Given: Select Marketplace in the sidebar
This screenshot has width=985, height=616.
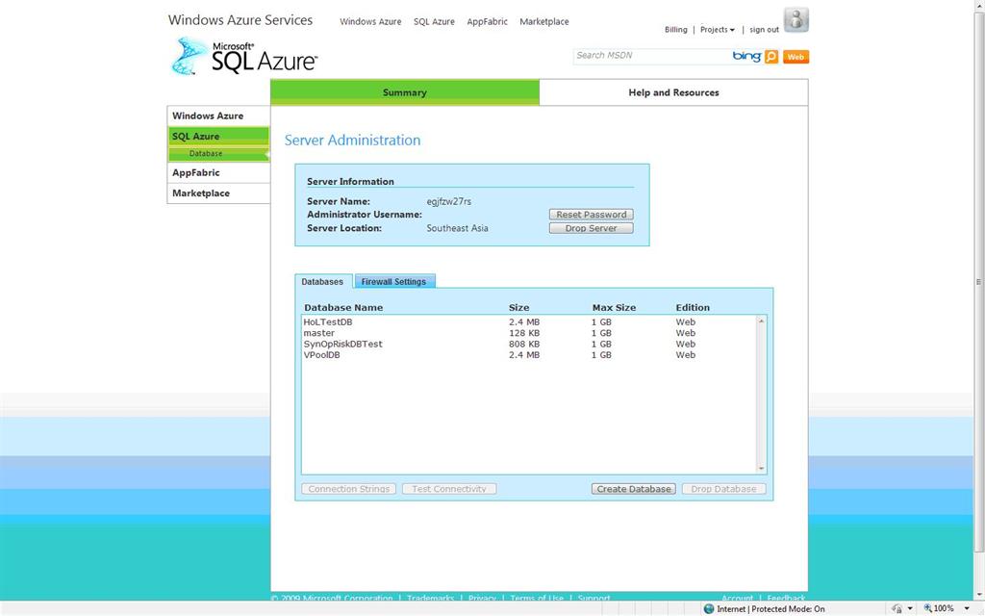Looking at the screenshot, I should click(218, 193).
